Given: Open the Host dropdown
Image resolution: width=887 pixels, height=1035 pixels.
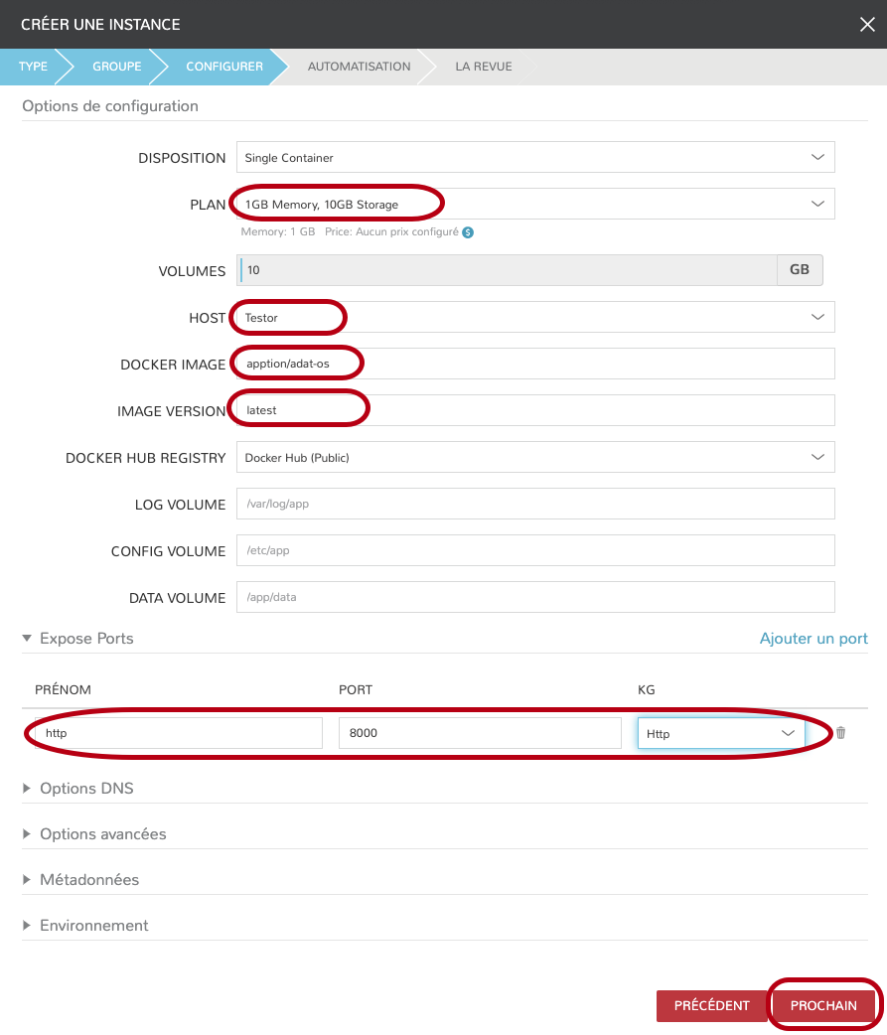Looking at the screenshot, I should (535, 317).
